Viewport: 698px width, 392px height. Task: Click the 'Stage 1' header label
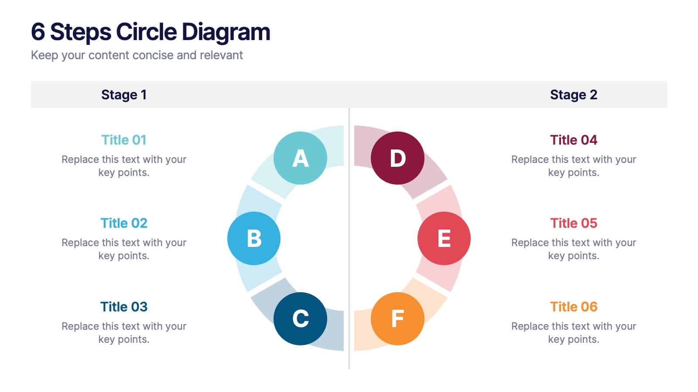point(124,95)
